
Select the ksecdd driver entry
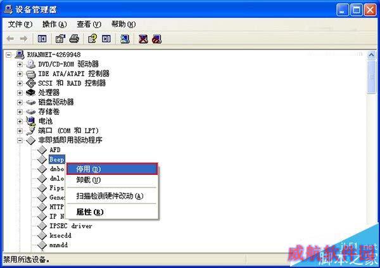pyautogui.click(x=60, y=236)
